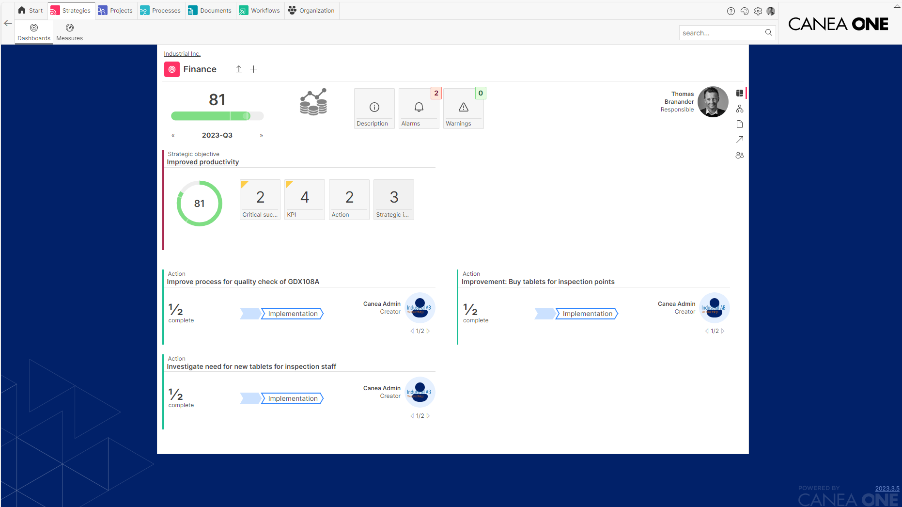Viewport: 902px width, 507px height.
Task: Click the upward arrow next to Finance
Action: 239,69
